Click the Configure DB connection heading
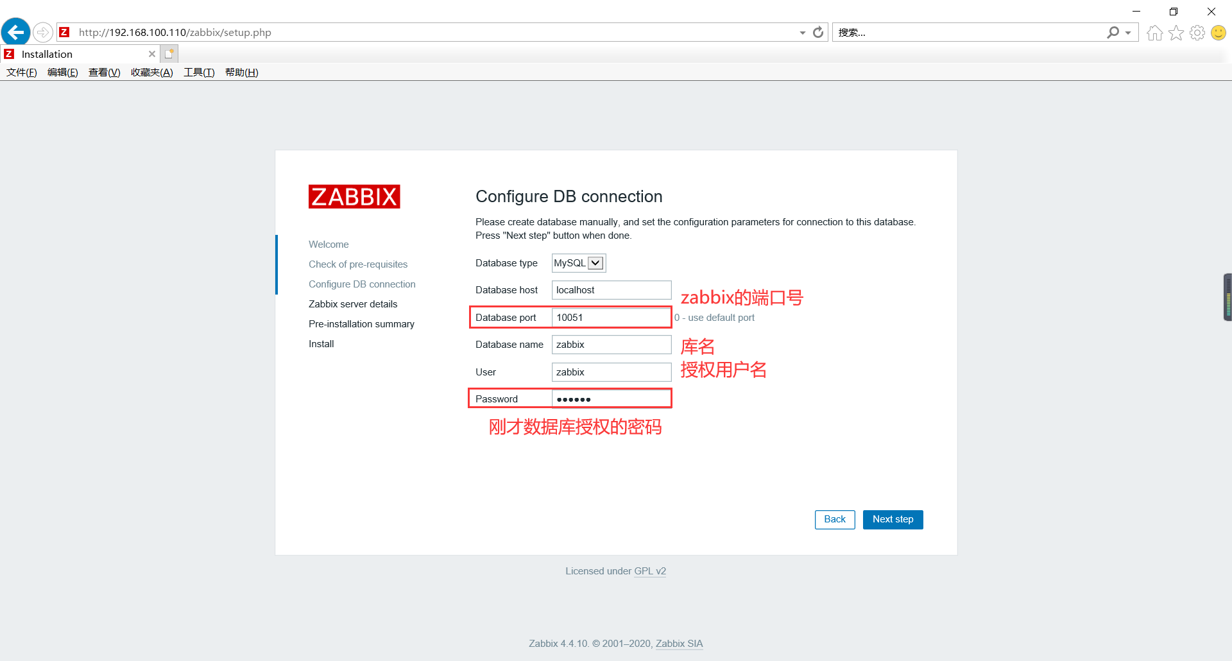The height and width of the screenshot is (661, 1232). pyautogui.click(x=569, y=196)
